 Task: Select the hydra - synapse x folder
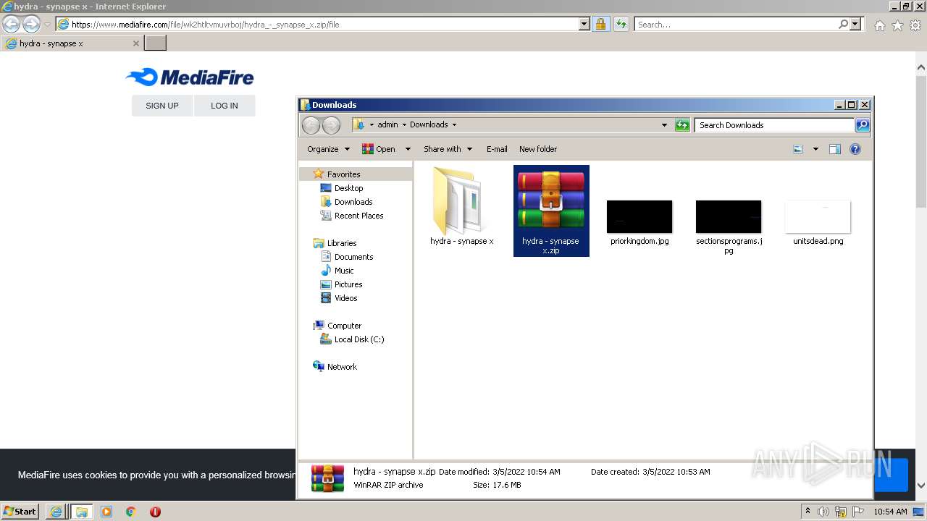[461, 207]
